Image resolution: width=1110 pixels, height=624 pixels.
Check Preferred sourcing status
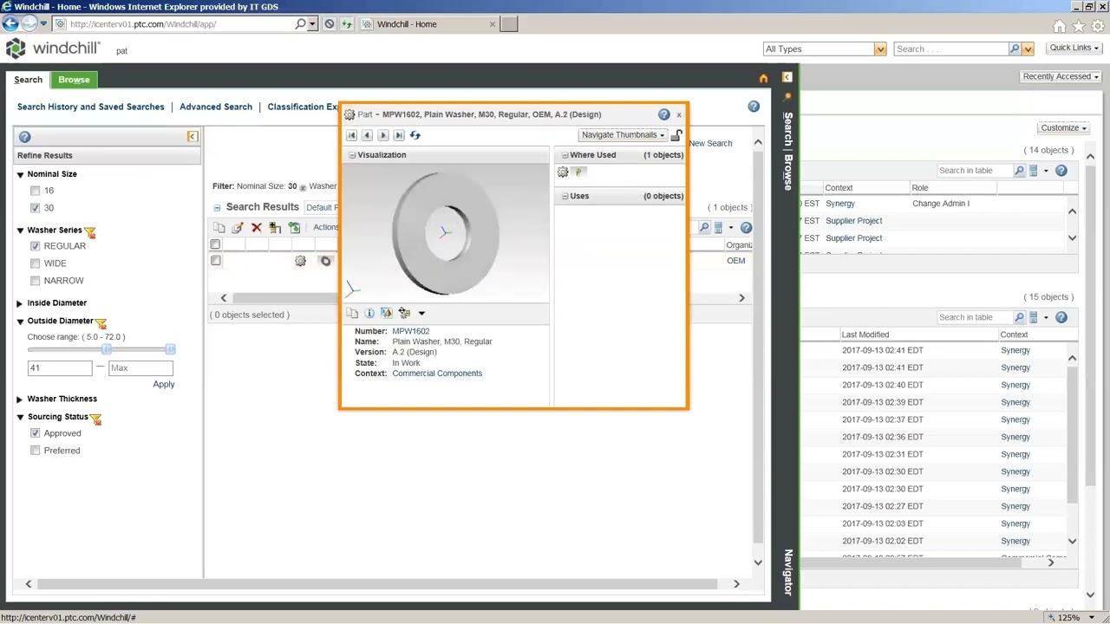tap(36, 451)
